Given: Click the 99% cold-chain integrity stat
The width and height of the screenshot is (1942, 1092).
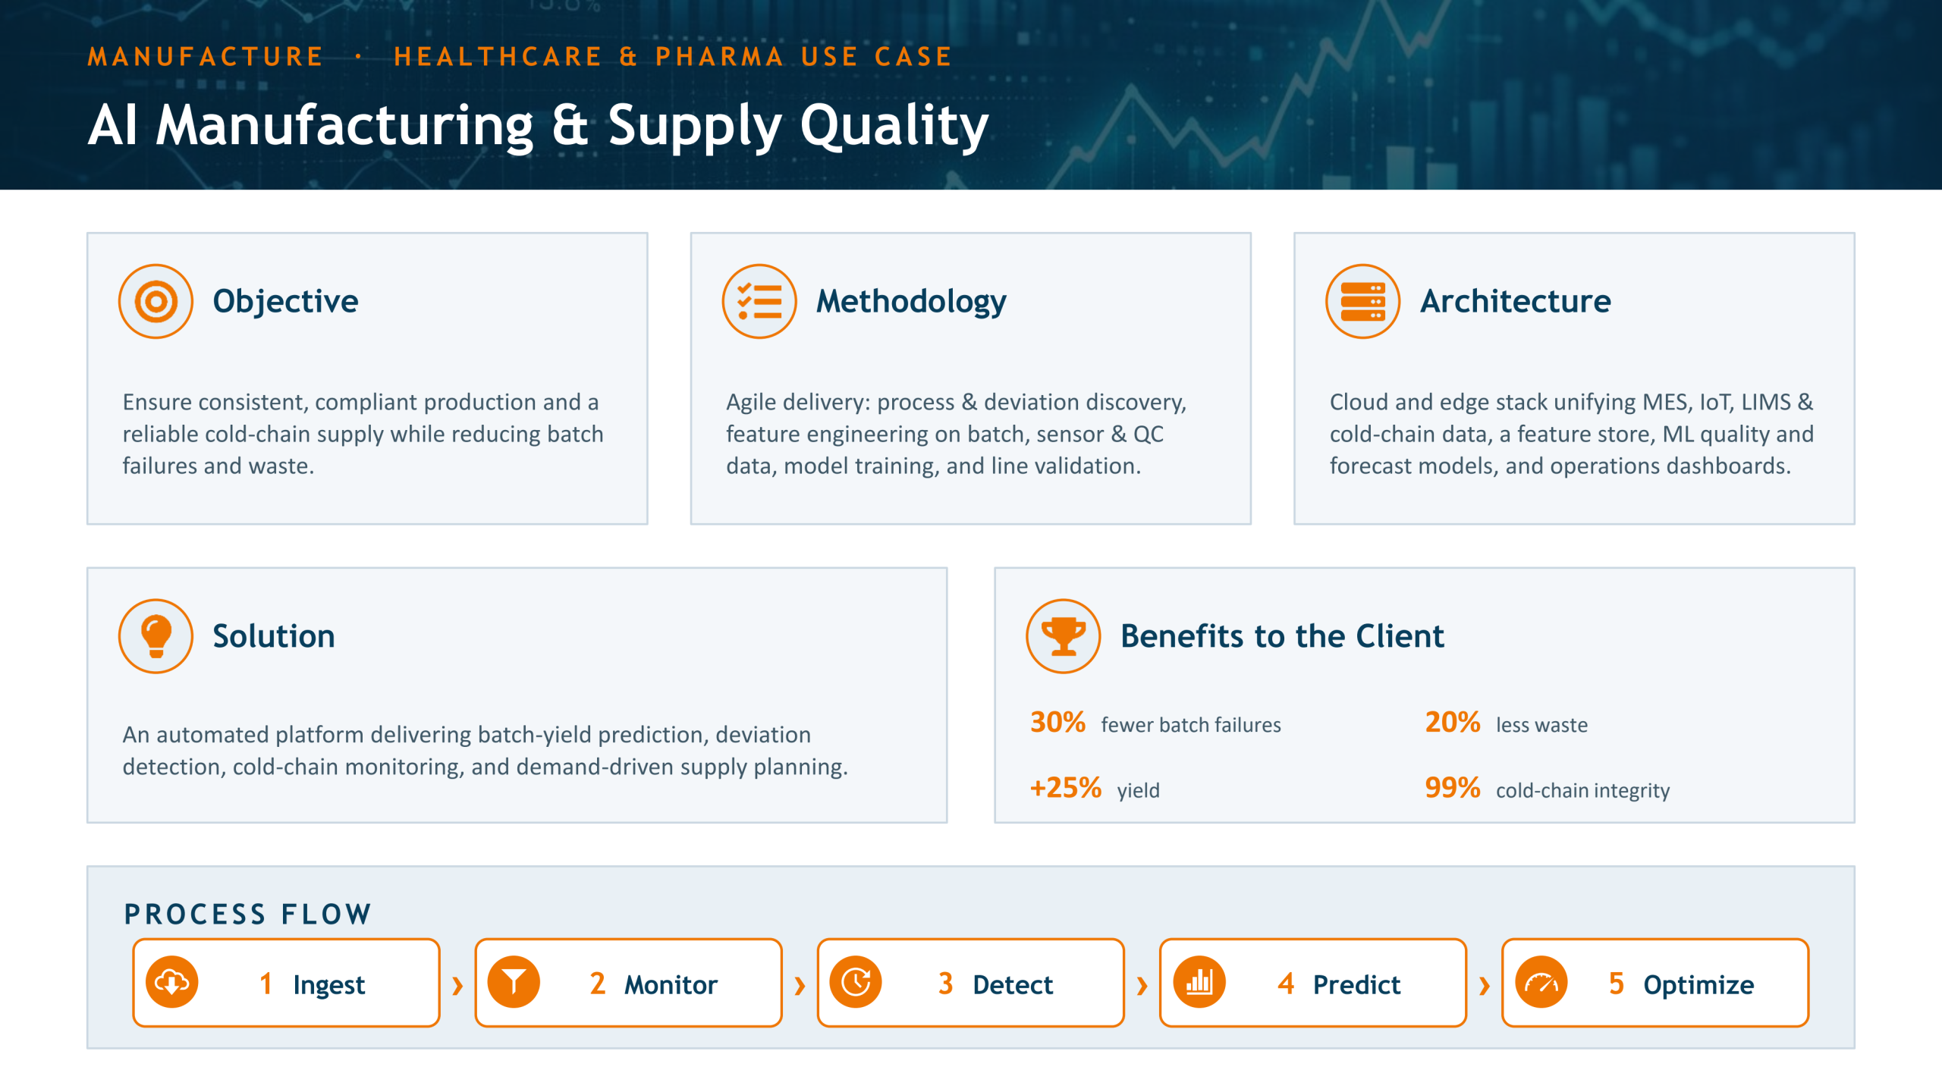Looking at the screenshot, I should (x=1547, y=789).
